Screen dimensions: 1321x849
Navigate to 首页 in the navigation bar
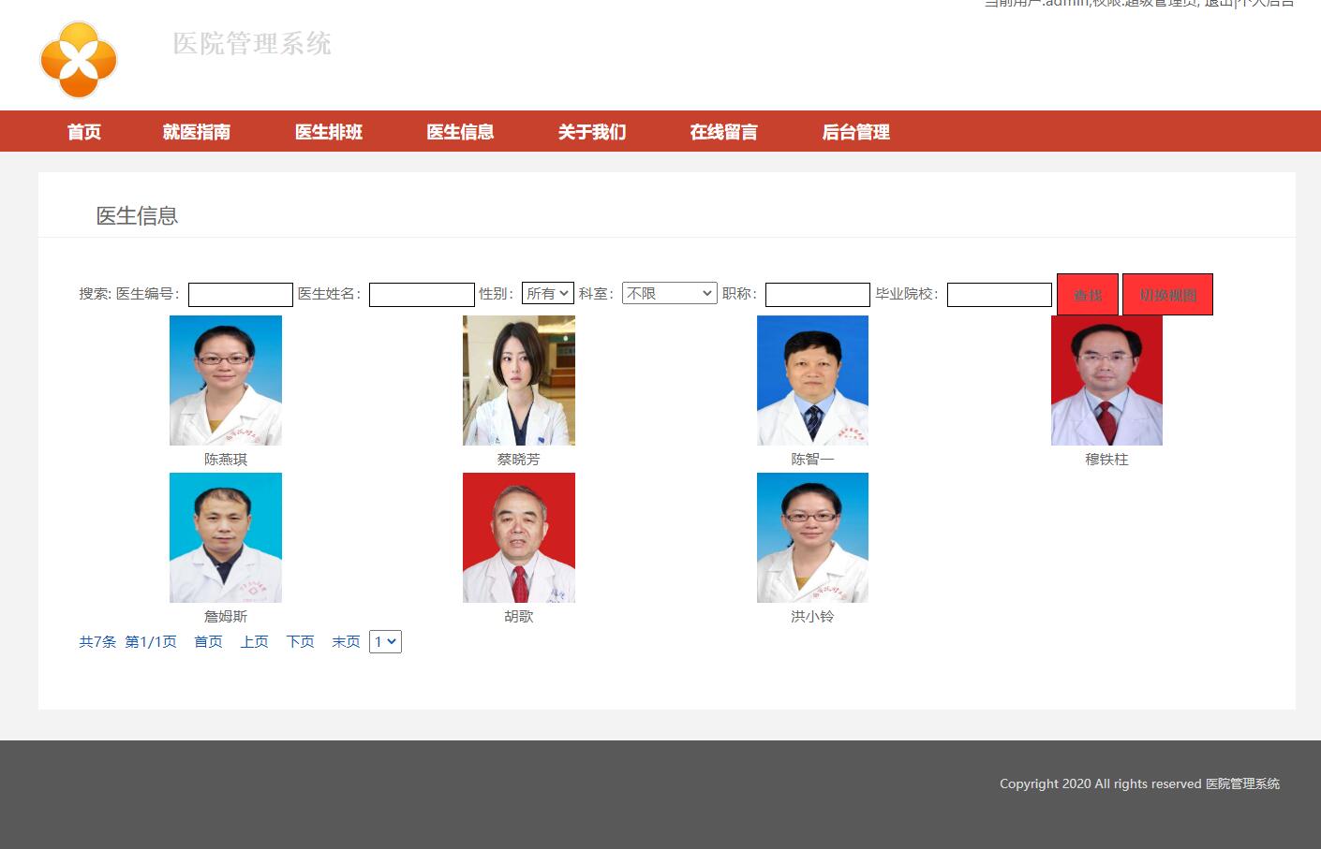tap(83, 132)
